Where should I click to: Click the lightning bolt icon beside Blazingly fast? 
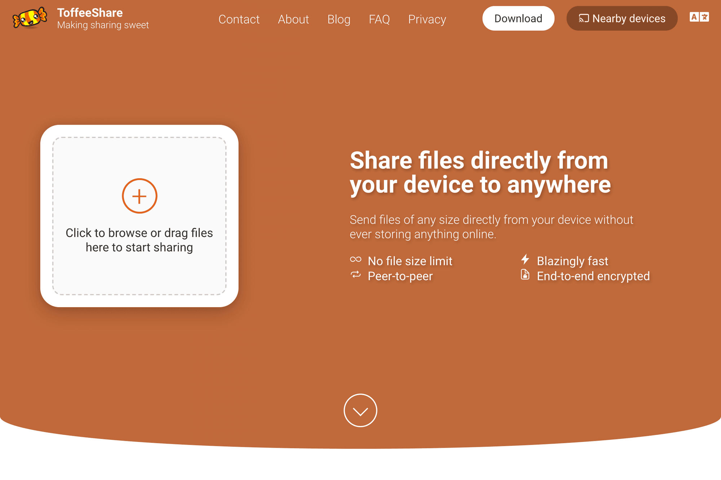click(x=525, y=259)
